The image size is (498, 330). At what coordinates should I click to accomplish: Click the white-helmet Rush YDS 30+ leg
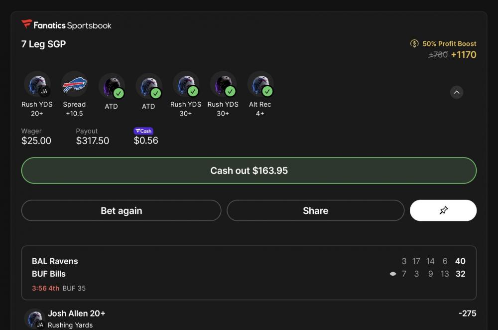point(186,84)
